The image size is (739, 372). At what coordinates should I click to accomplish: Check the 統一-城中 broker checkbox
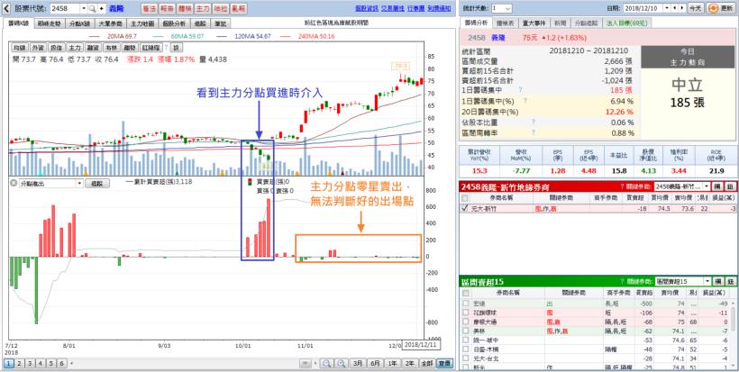[x=466, y=340]
